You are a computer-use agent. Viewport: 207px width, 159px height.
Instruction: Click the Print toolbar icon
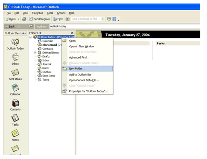click(24, 19)
